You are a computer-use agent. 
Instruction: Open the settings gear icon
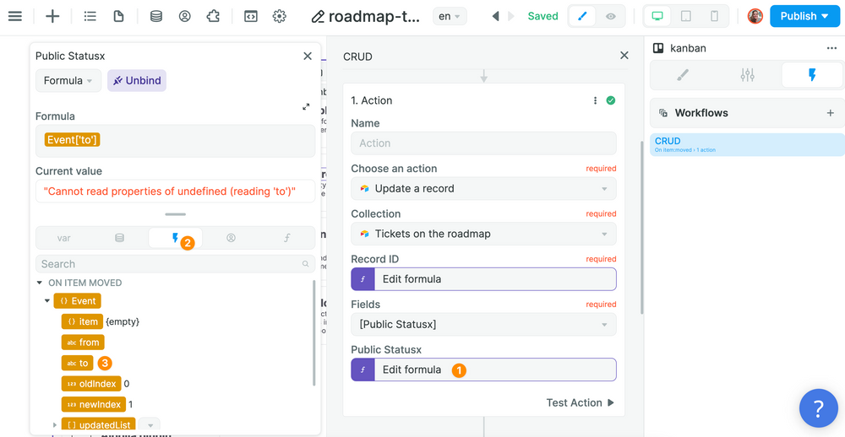(x=280, y=16)
